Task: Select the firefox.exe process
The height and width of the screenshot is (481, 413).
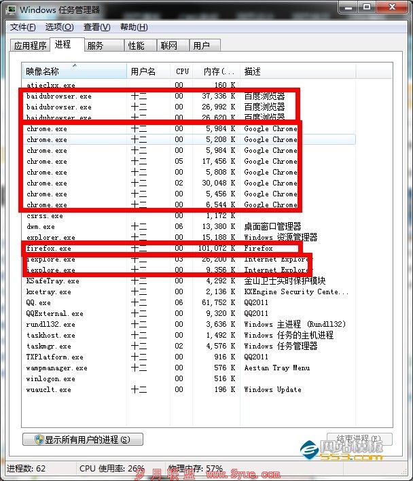Action: pyautogui.click(x=189, y=248)
